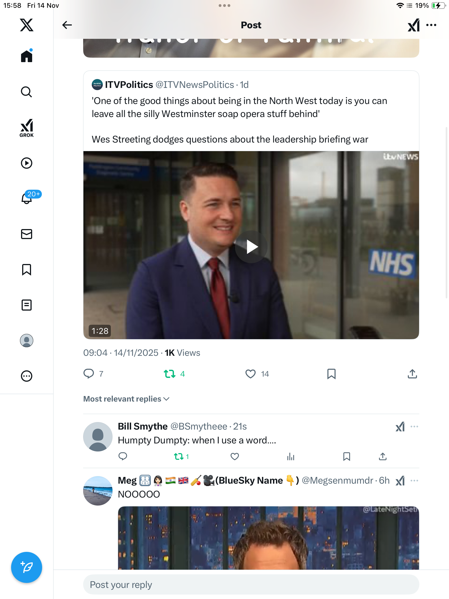Open Direct Messages envelope icon

pyautogui.click(x=27, y=234)
